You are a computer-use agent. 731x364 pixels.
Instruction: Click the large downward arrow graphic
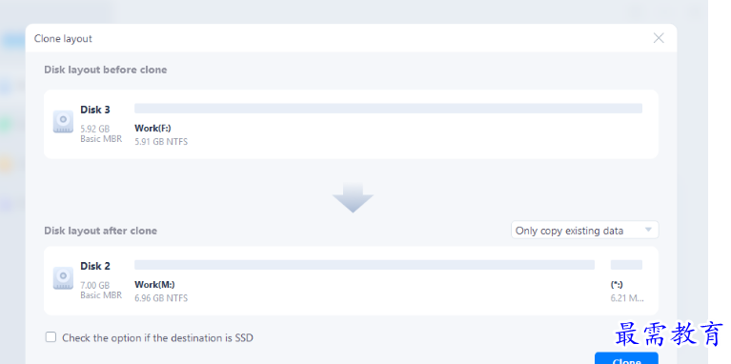353,197
